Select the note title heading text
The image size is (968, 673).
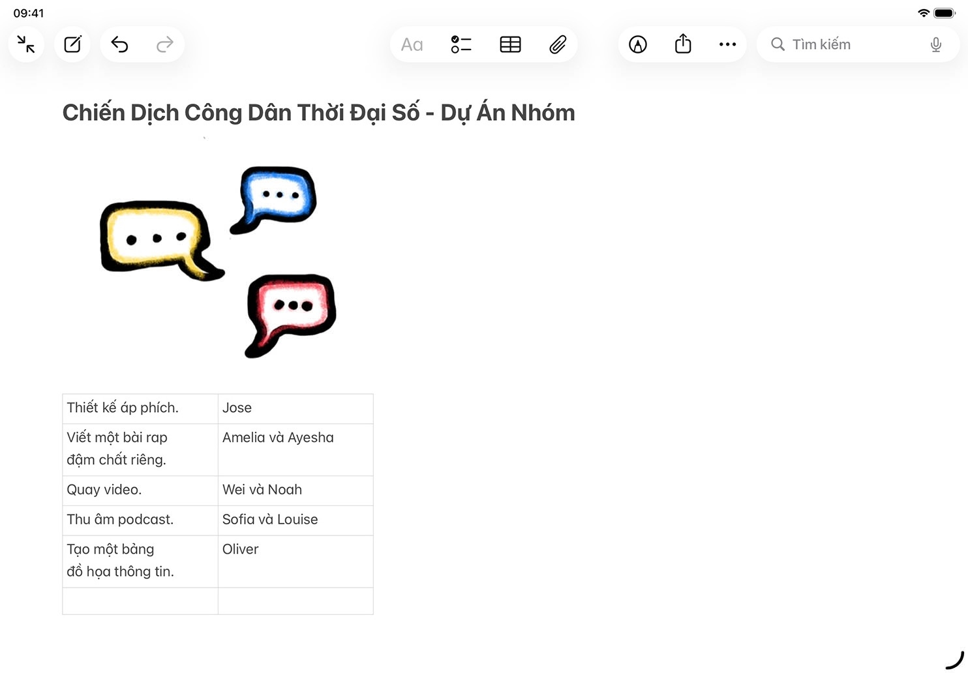click(x=318, y=113)
